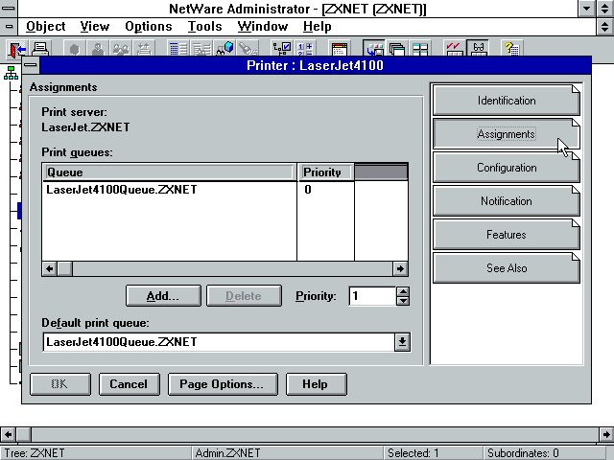Viewport: 614px width, 460px height.
Task: Decrease Priority with spinner down arrow
Action: (403, 300)
